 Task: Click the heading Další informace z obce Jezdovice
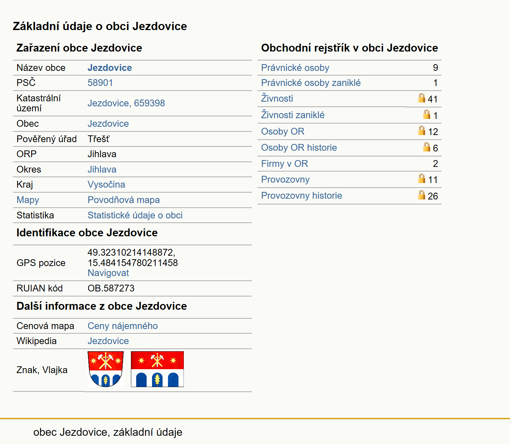click(102, 306)
